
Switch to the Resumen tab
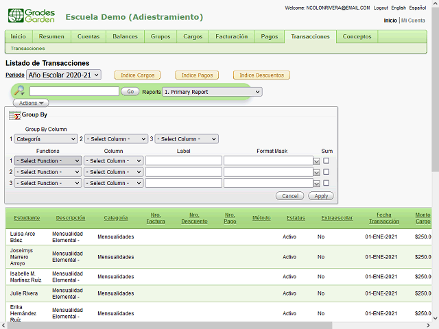[51, 36]
